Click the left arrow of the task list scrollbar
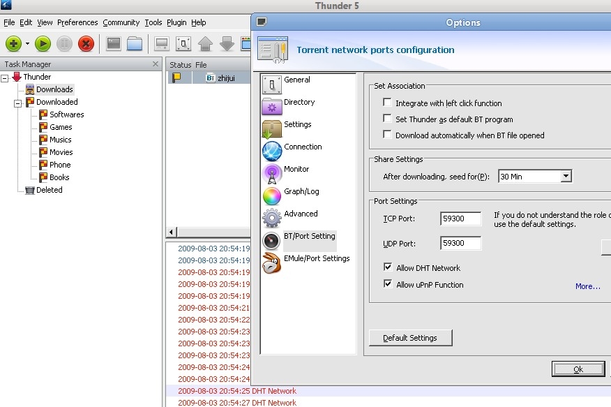 click(171, 232)
